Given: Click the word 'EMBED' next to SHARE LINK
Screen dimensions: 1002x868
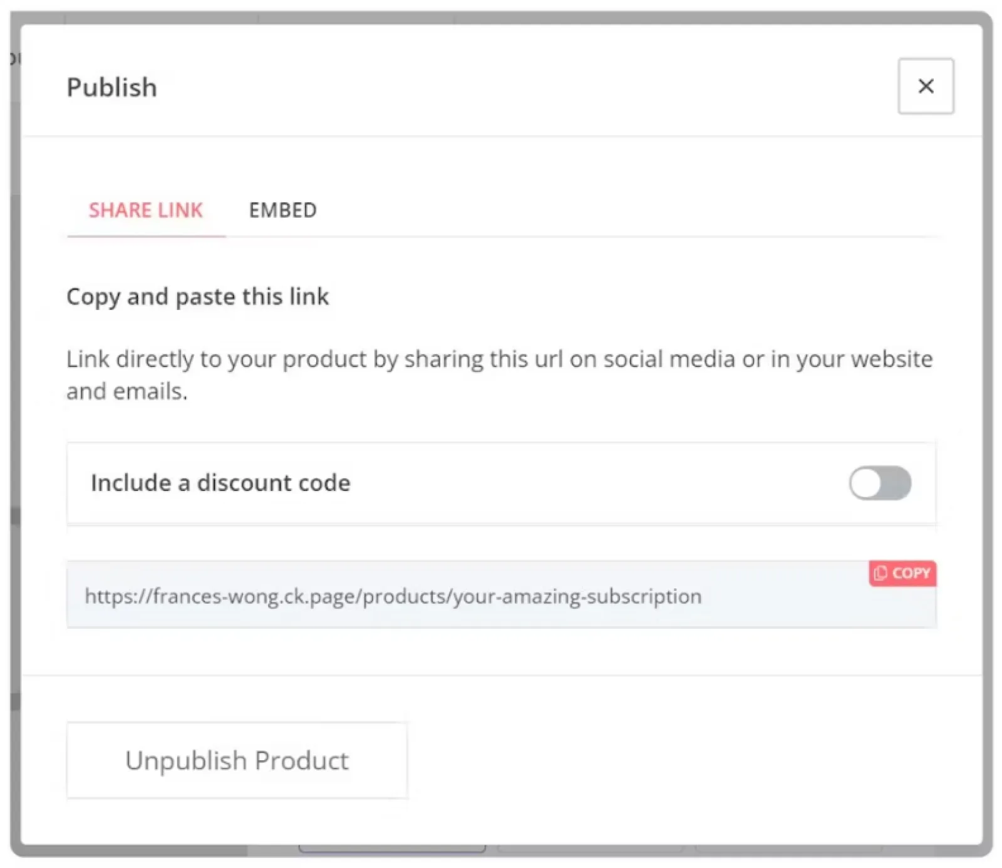Looking at the screenshot, I should pyautogui.click(x=282, y=210).
